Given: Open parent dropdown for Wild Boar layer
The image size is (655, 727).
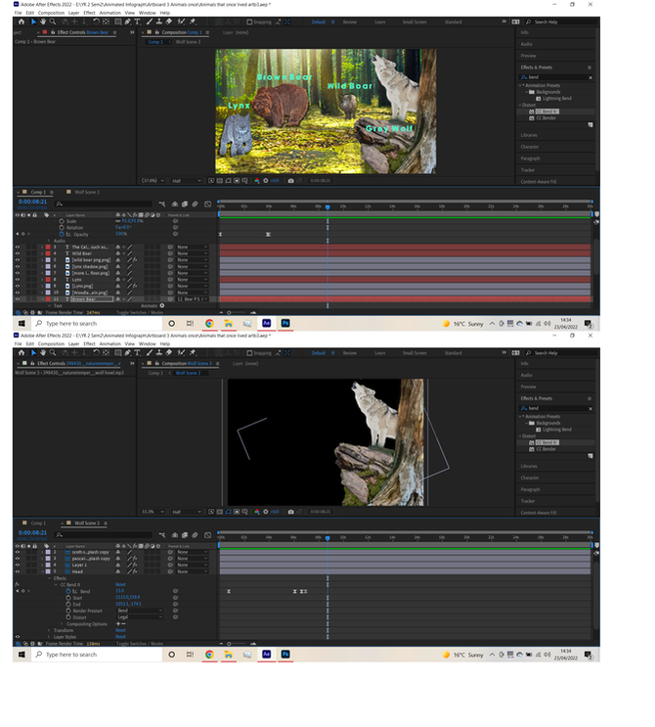Looking at the screenshot, I should [192, 253].
